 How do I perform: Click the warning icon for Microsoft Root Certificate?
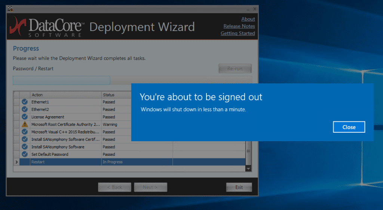click(x=25, y=124)
